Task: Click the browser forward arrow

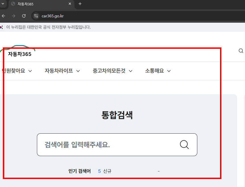Action: click(x=13, y=16)
